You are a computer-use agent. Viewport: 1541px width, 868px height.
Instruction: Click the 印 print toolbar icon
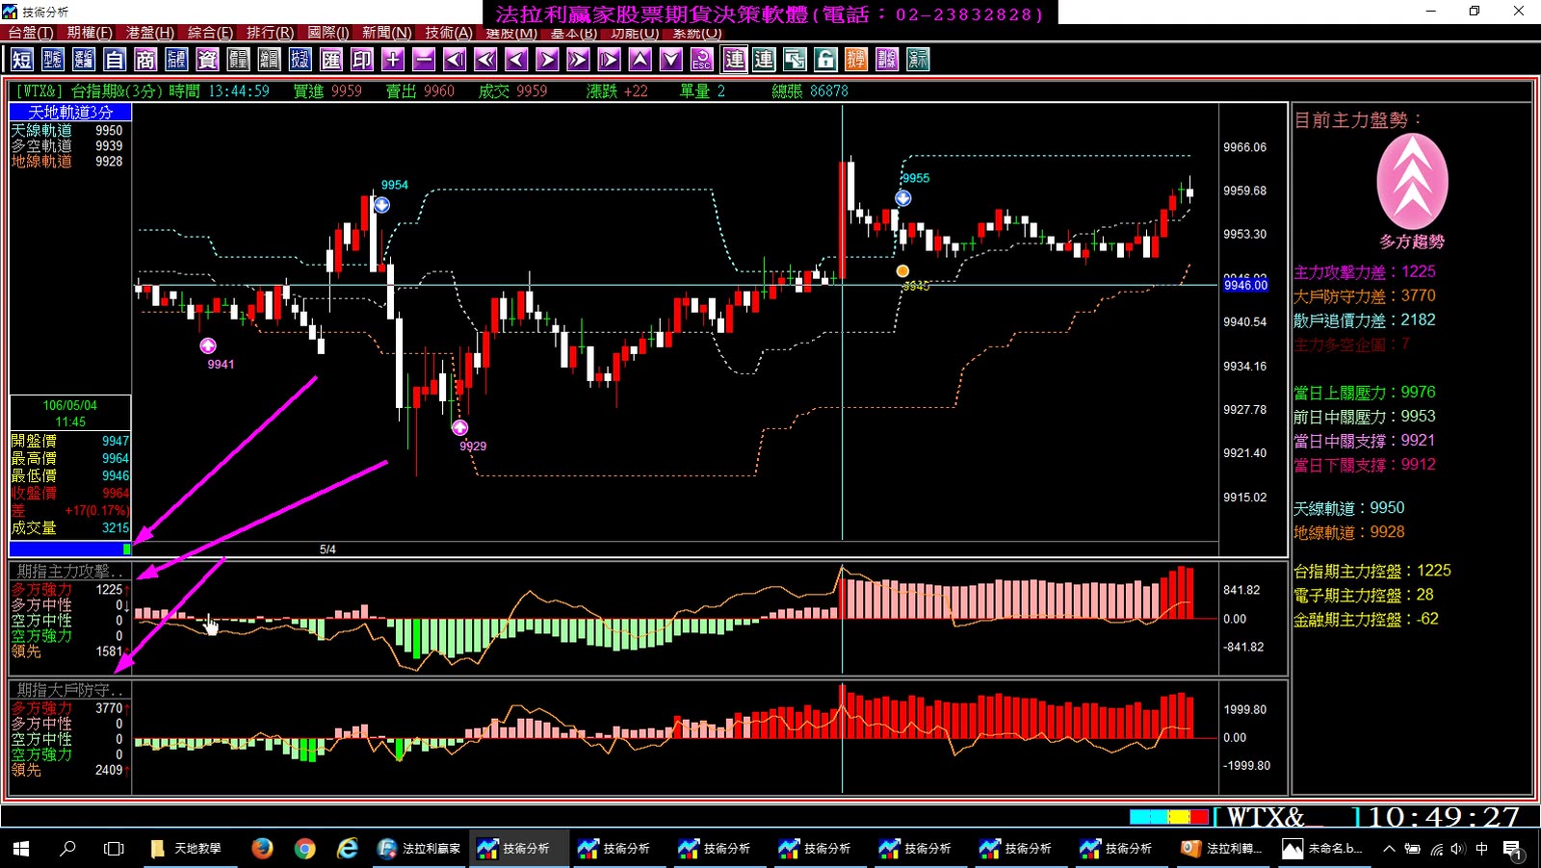tap(362, 60)
